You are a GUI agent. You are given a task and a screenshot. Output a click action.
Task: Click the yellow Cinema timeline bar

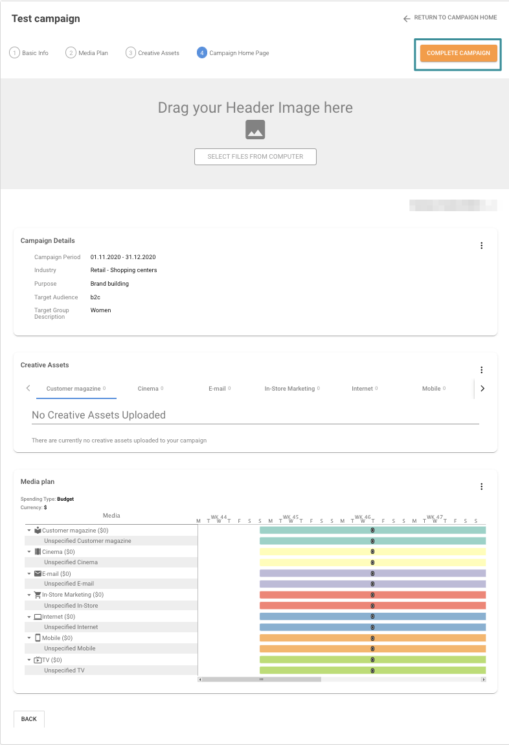coord(373,551)
